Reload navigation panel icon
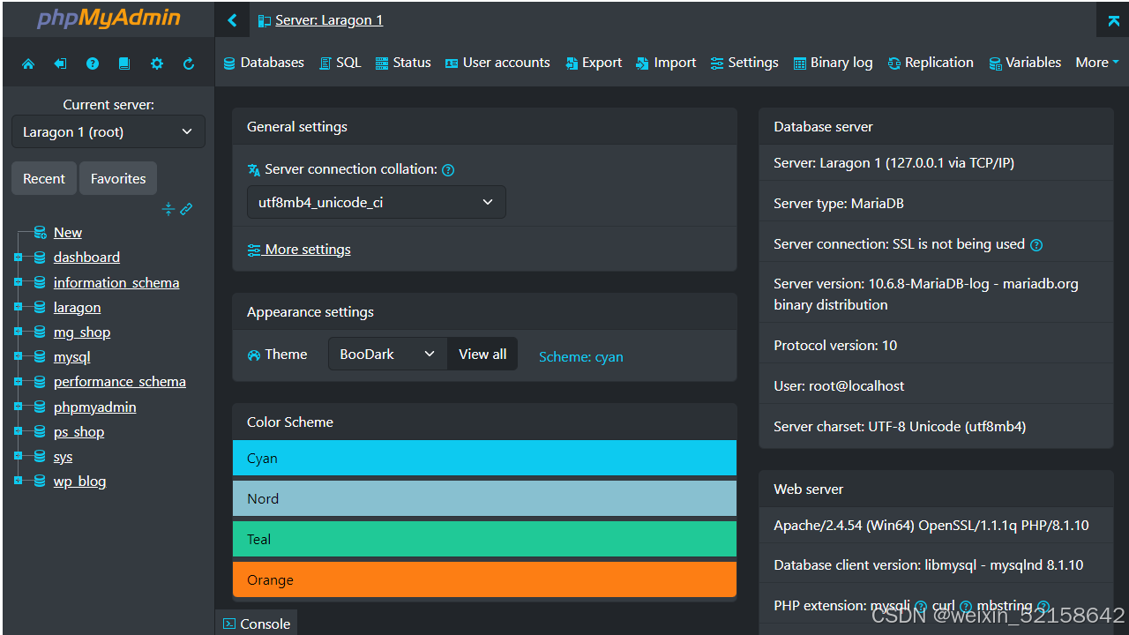 coord(189,63)
